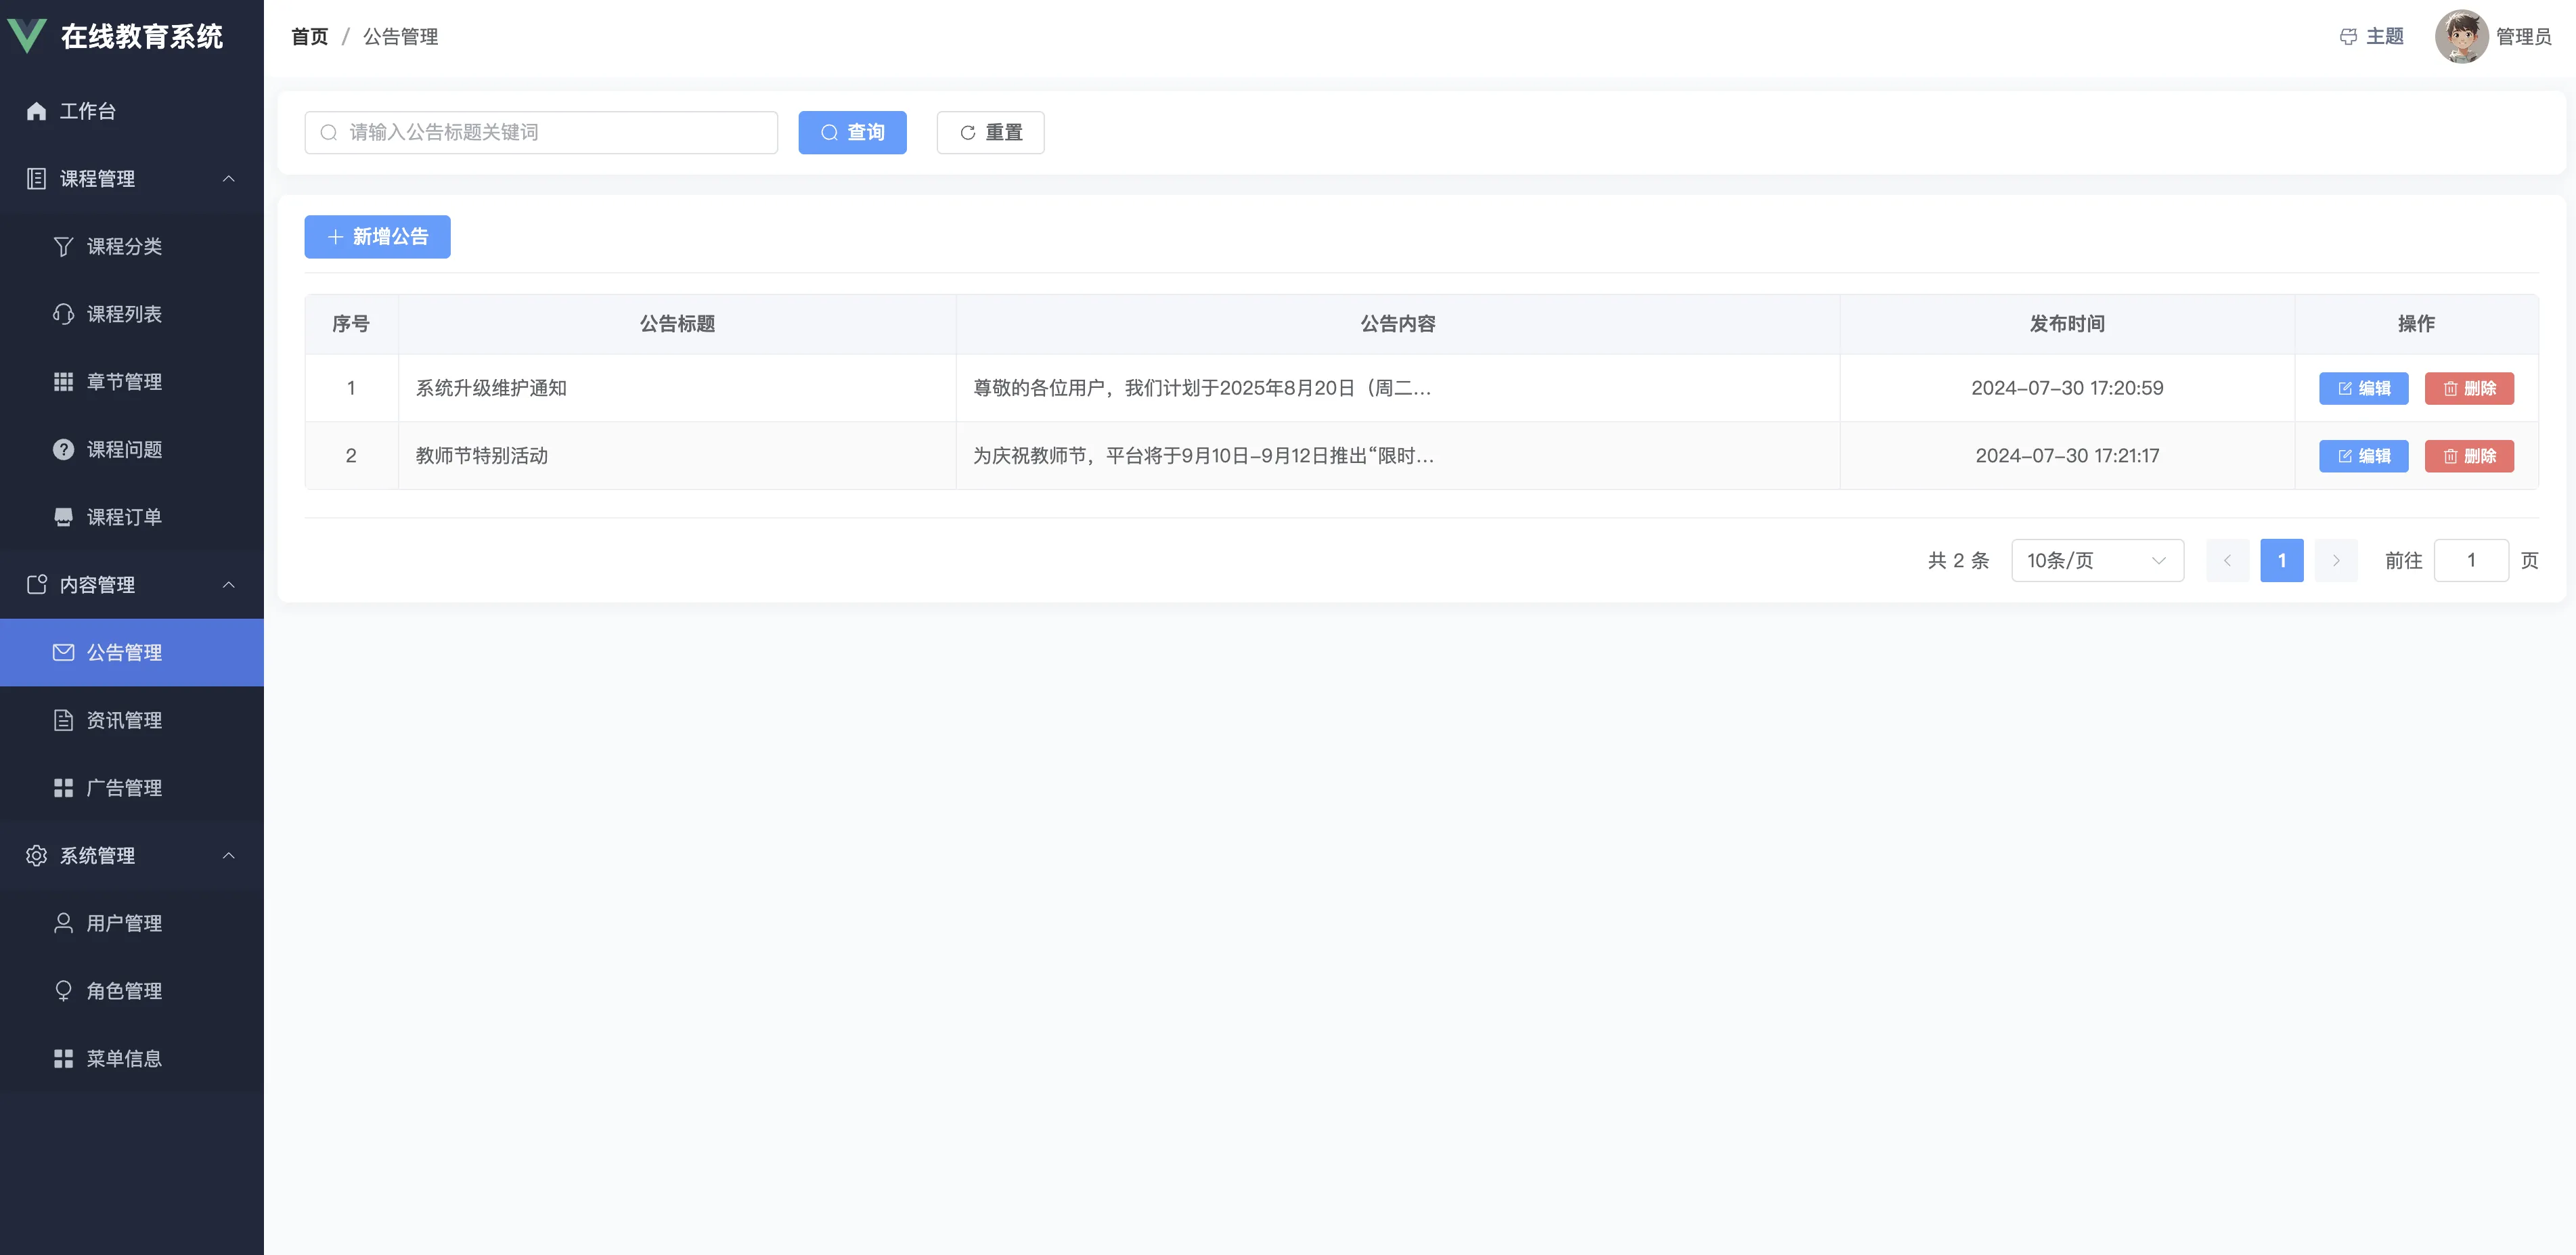Image resolution: width=2576 pixels, height=1255 pixels.
Task: Click the administrator avatar picture
Action: click(2461, 37)
